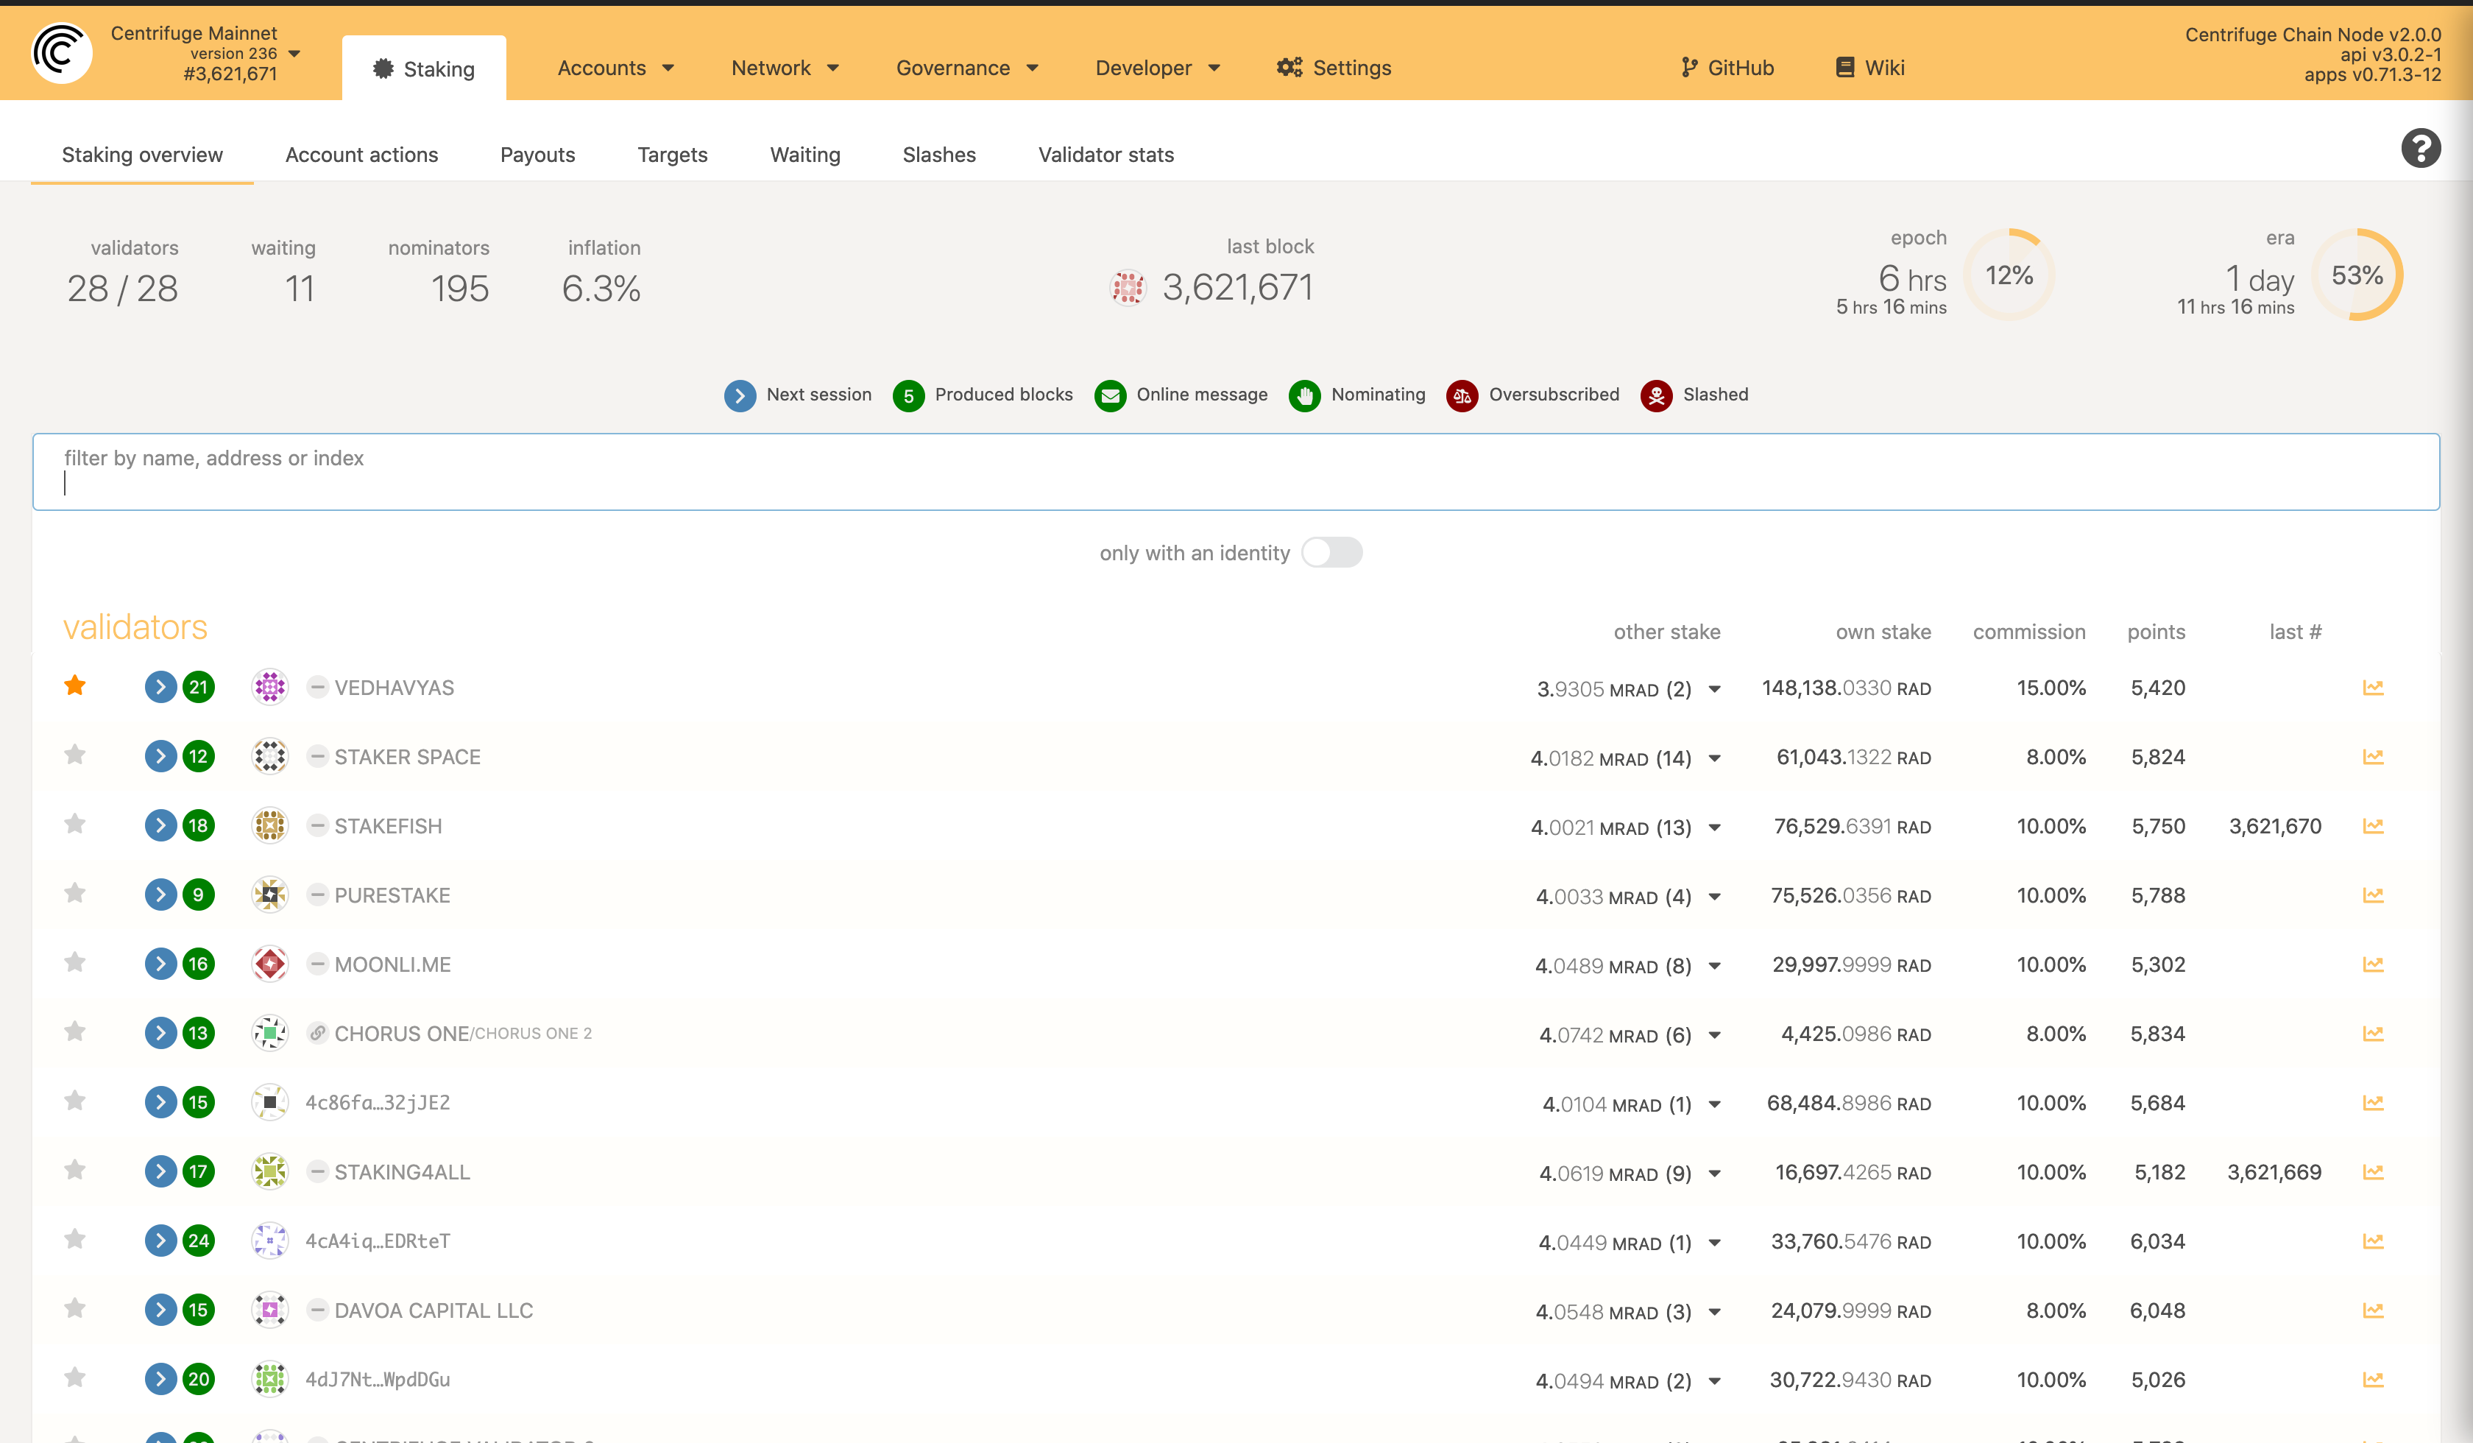Viewport: 2473px width, 1443px height.
Task: Click the Slashed legend skull icon
Action: click(x=1657, y=395)
